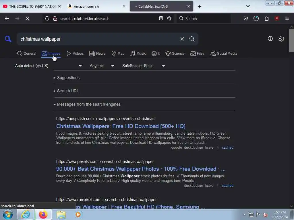
Task: Open the 5:50 PM taskbar clock
Action: 279,215
